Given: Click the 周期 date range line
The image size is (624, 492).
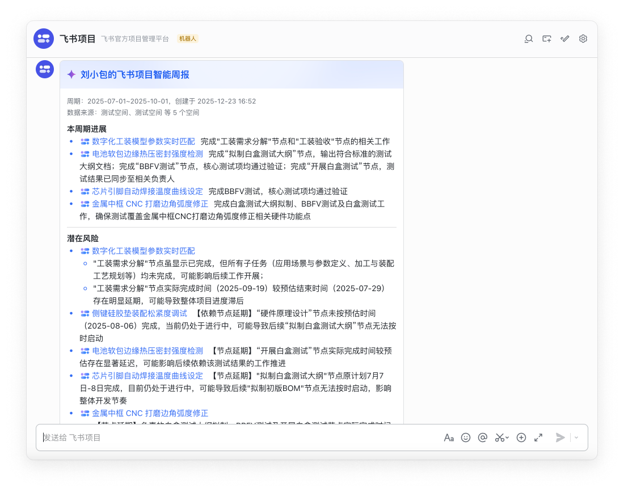Looking at the screenshot, I should click(x=161, y=101).
